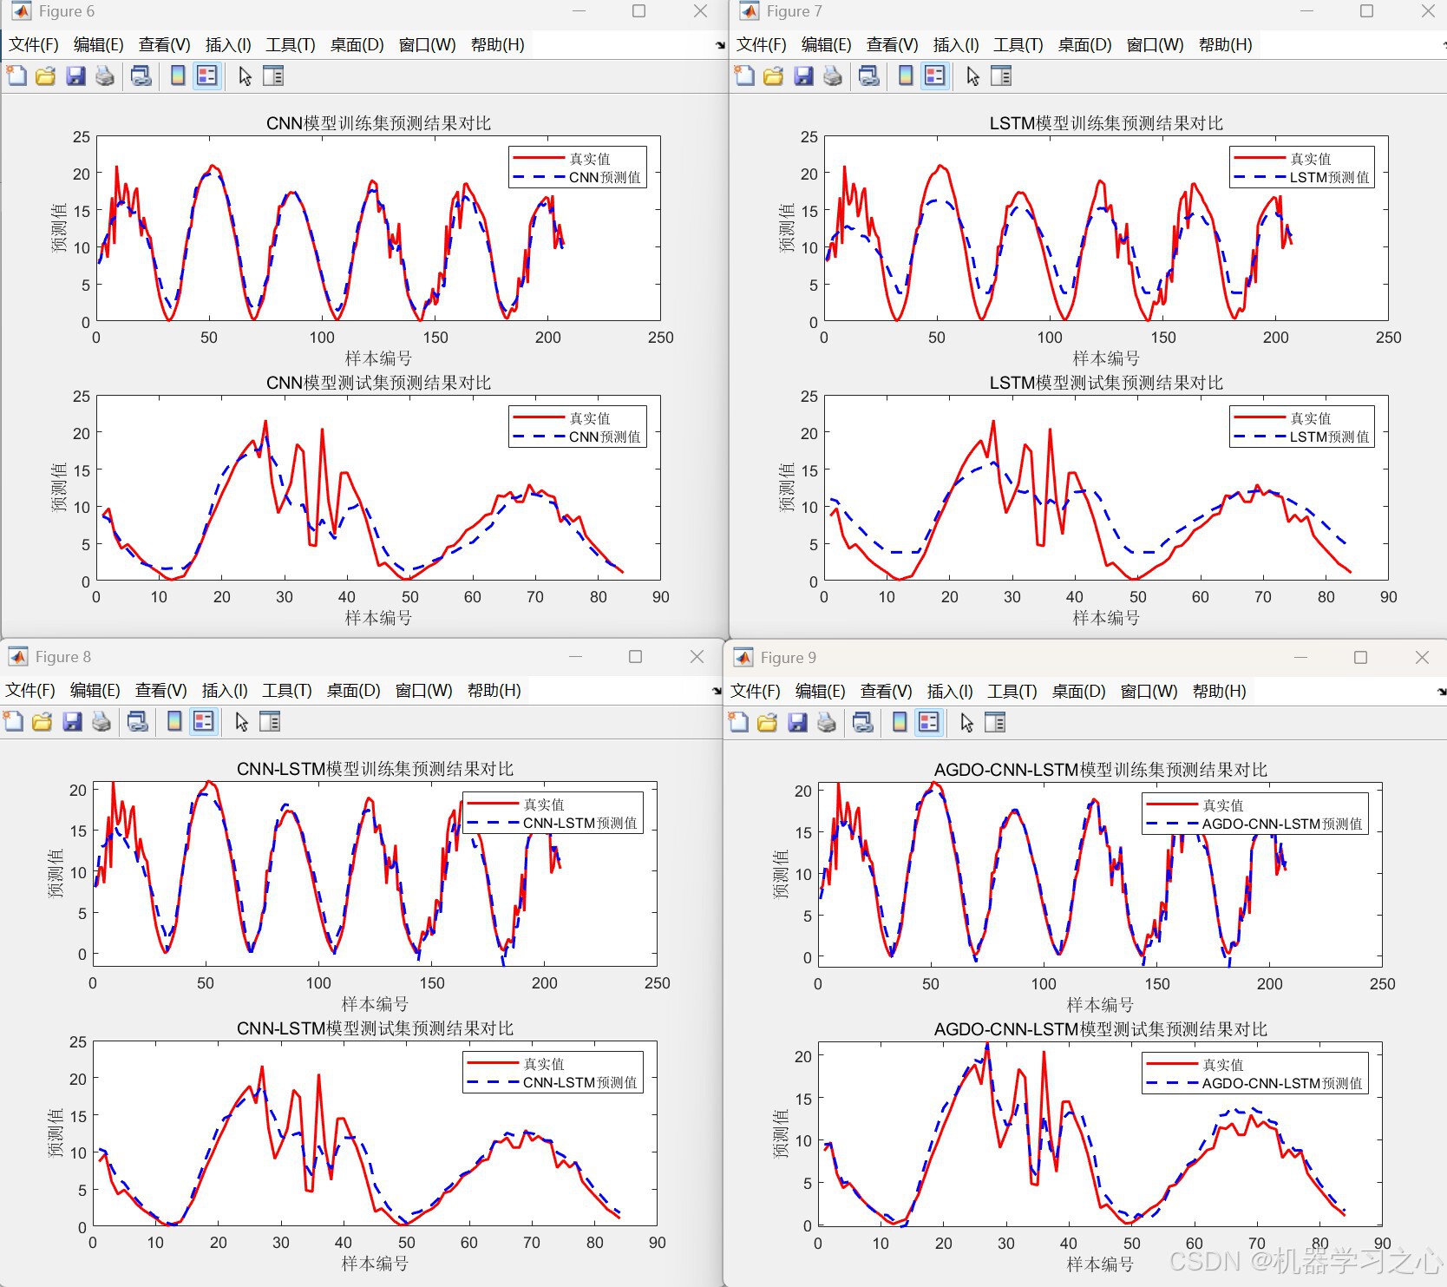Image resolution: width=1447 pixels, height=1287 pixels.
Task: Open the property inspector in Figure 8
Action: click(x=270, y=722)
